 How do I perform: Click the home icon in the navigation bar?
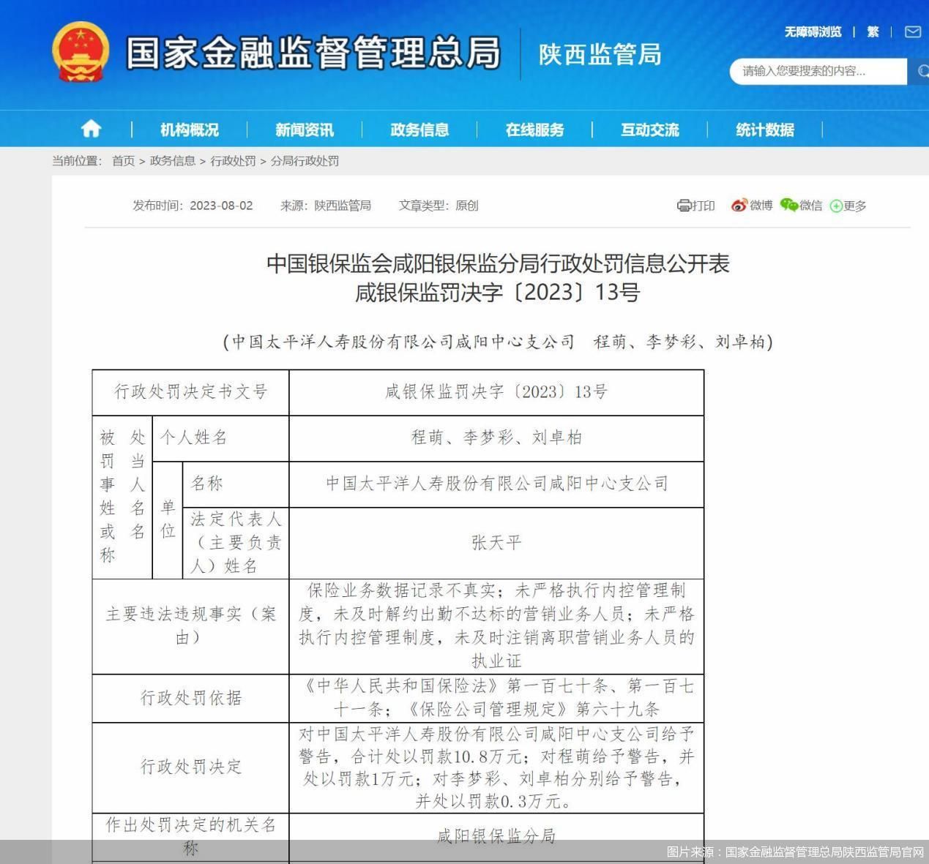pos(91,129)
